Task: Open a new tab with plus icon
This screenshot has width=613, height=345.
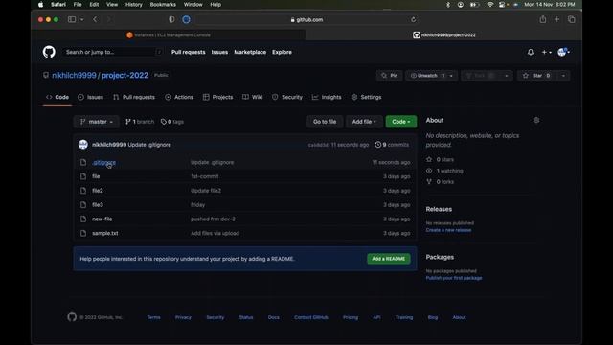Action: [556, 19]
